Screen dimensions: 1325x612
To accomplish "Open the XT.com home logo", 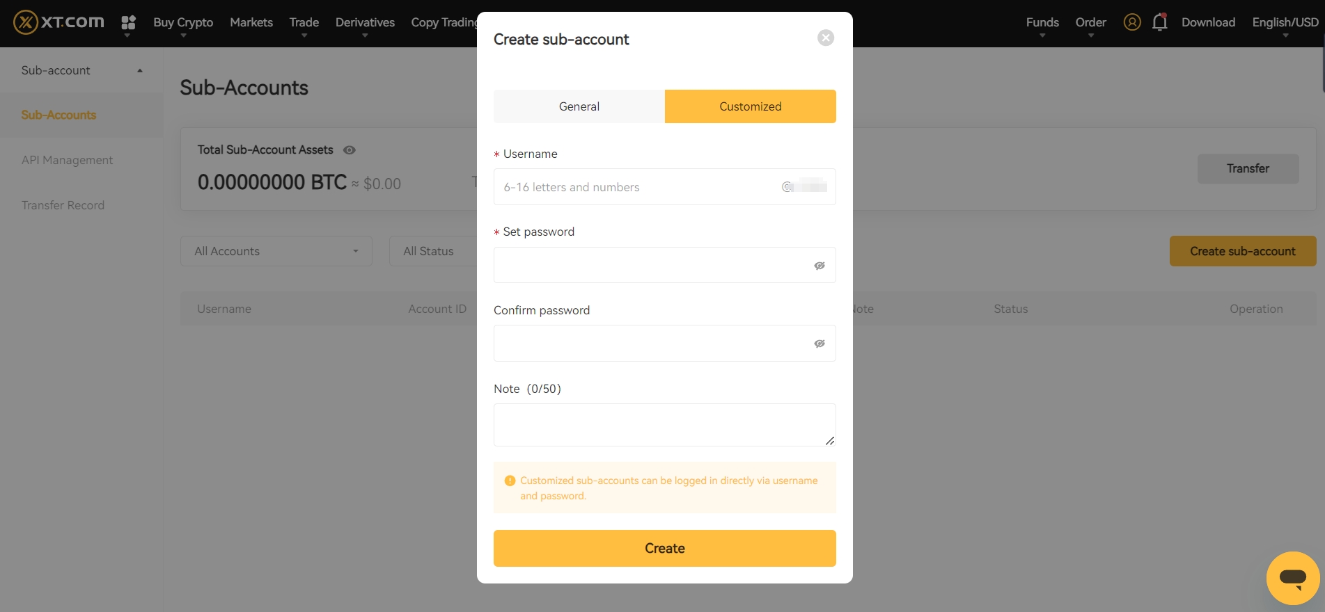I will (x=58, y=22).
